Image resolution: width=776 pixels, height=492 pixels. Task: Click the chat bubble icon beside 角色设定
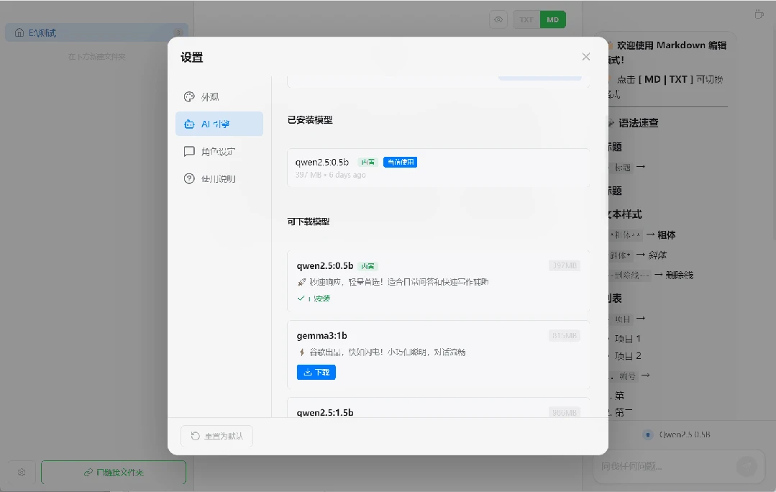pyautogui.click(x=189, y=152)
